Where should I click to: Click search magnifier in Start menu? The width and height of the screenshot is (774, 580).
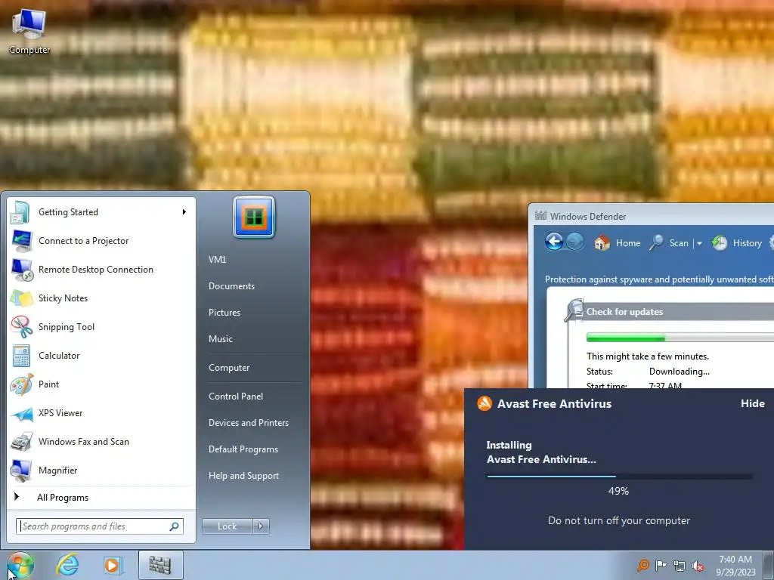click(x=175, y=526)
